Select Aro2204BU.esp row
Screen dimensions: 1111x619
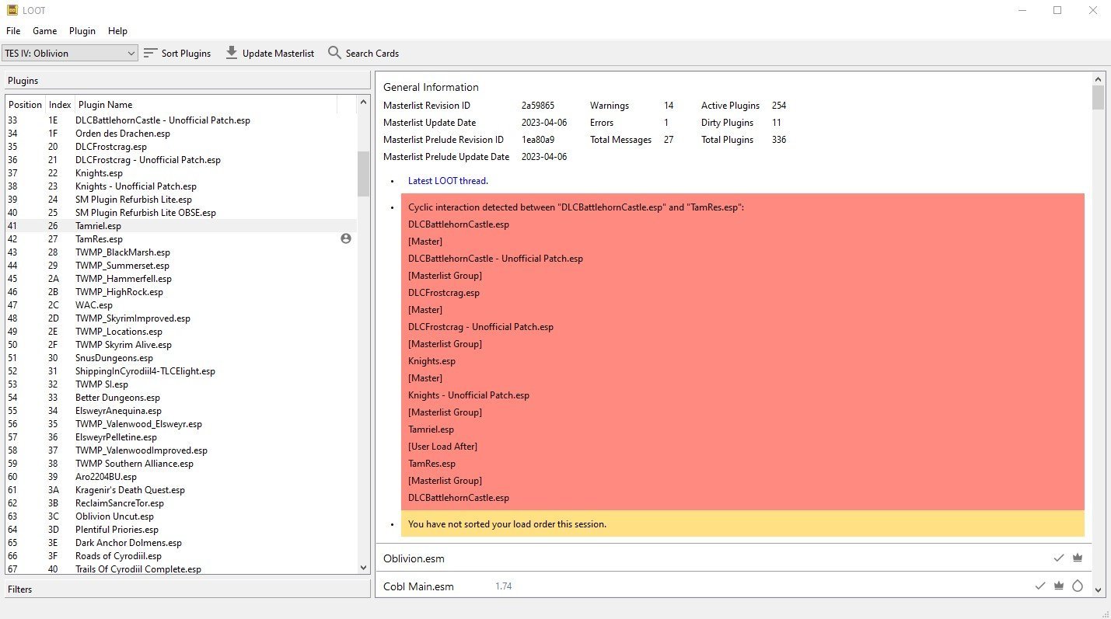pyautogui.click(x=180, y=477)
